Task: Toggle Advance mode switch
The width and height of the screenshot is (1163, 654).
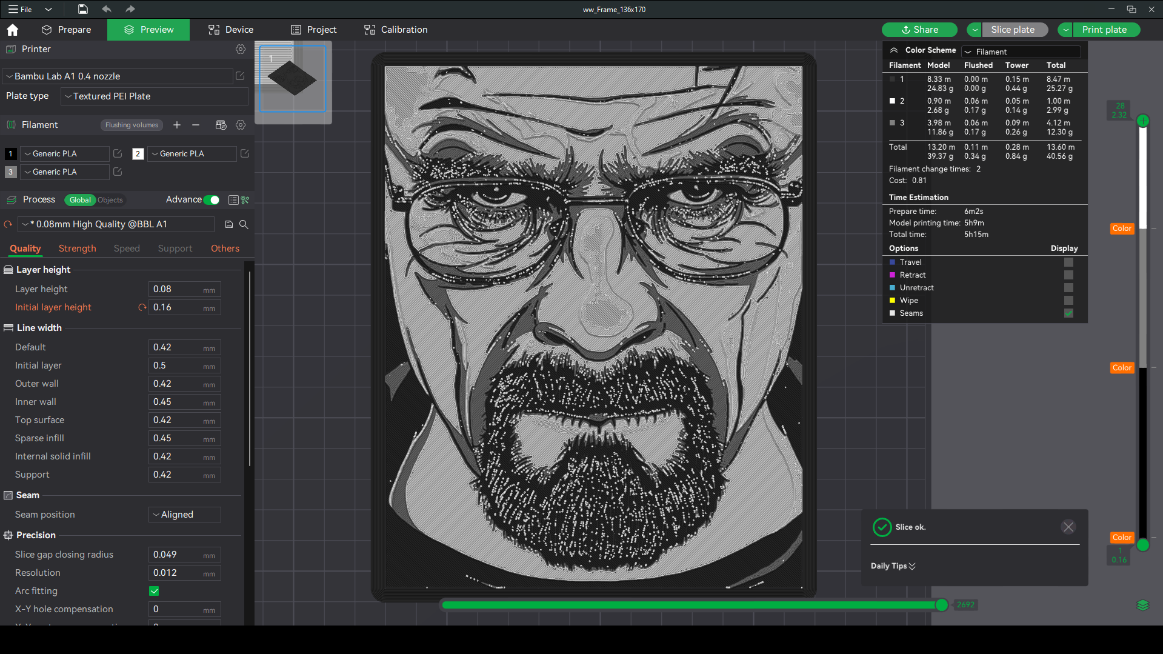Action: point(212,199)
